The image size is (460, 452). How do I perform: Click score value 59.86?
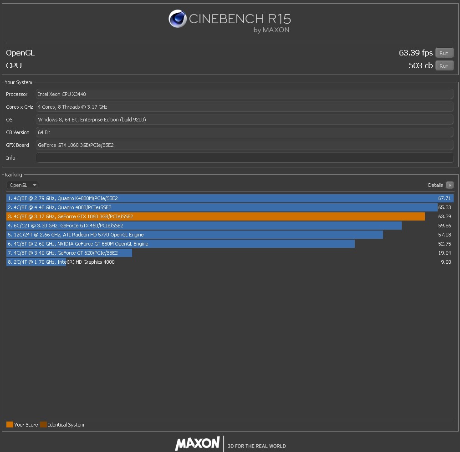tap(445, 226)
